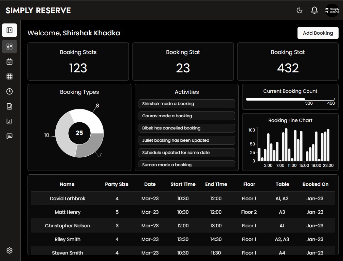Open the tables grid icon in sidebar
The height and width of the screenshot is (261, 343).
tap(10, 76)
